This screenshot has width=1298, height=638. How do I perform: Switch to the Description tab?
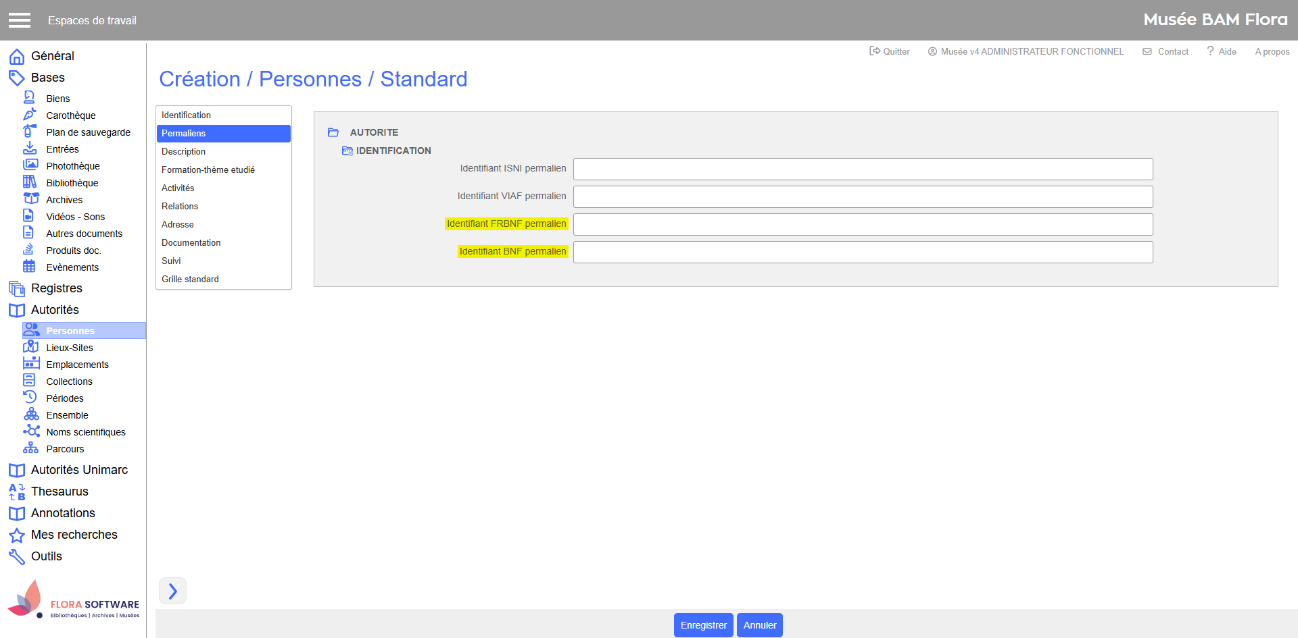(x=183, y=151)
